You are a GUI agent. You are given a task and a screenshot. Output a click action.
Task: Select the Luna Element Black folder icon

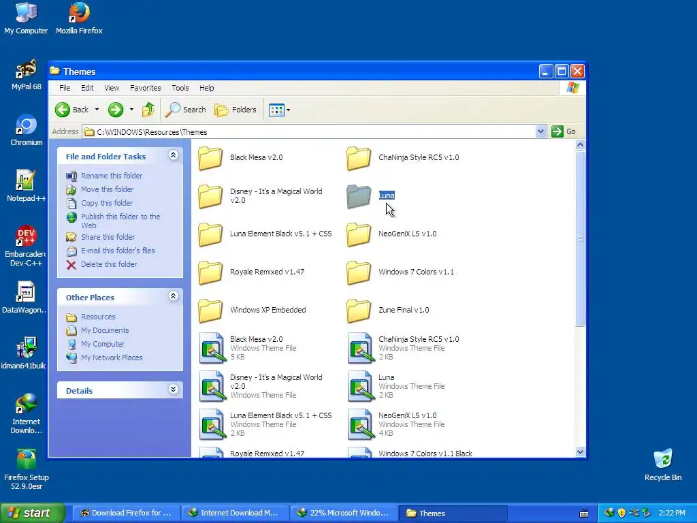coord(210,234)
